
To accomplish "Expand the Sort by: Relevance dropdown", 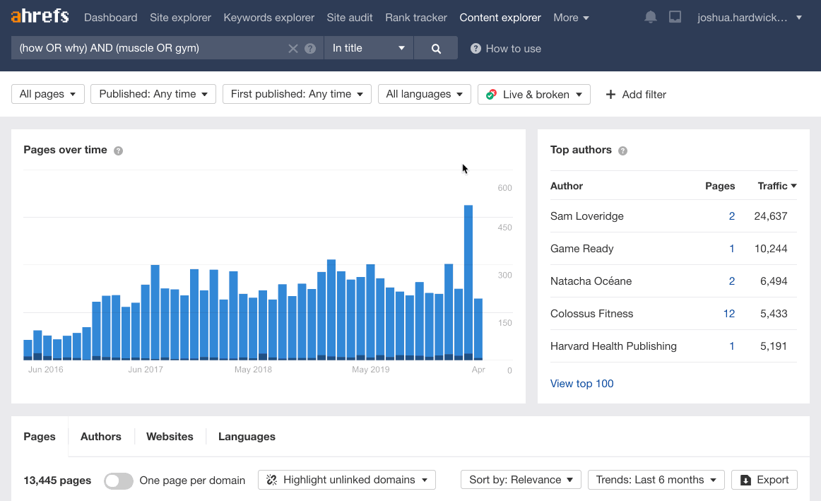I will (521, 480).
